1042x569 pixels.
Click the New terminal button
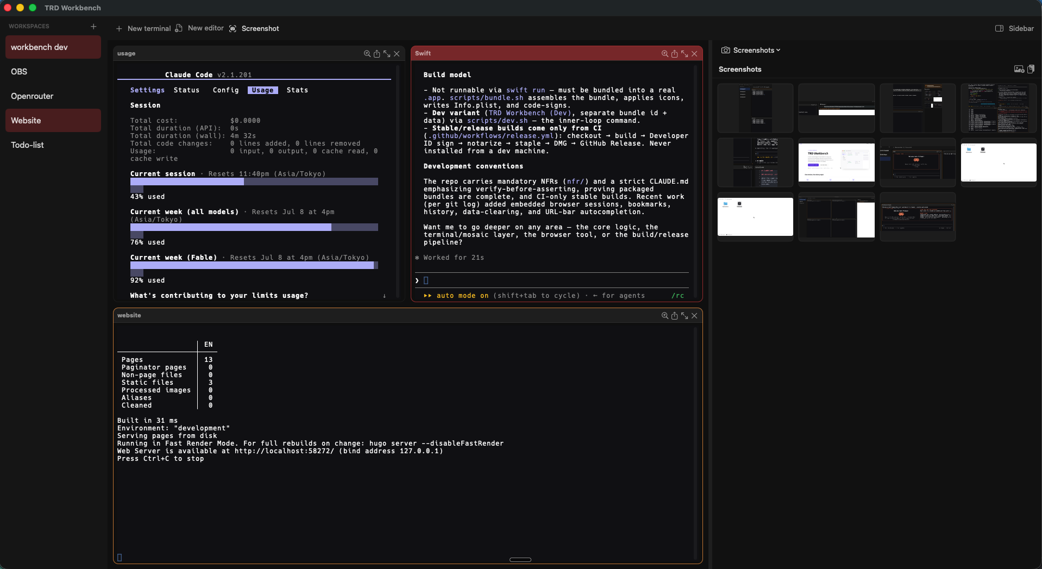pos(143,28)
